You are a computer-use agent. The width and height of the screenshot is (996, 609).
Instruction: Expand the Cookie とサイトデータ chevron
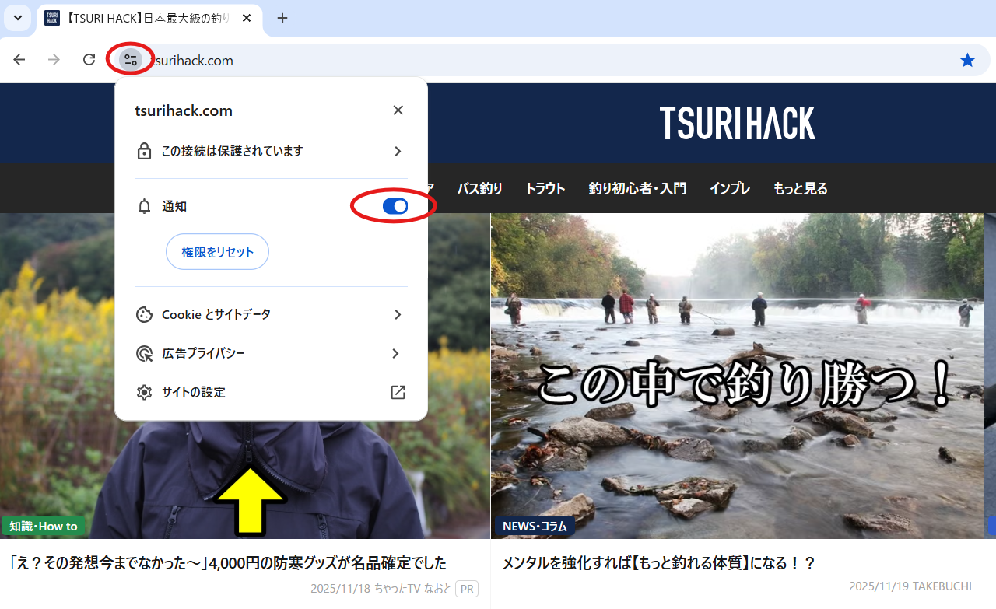[398, 315]
